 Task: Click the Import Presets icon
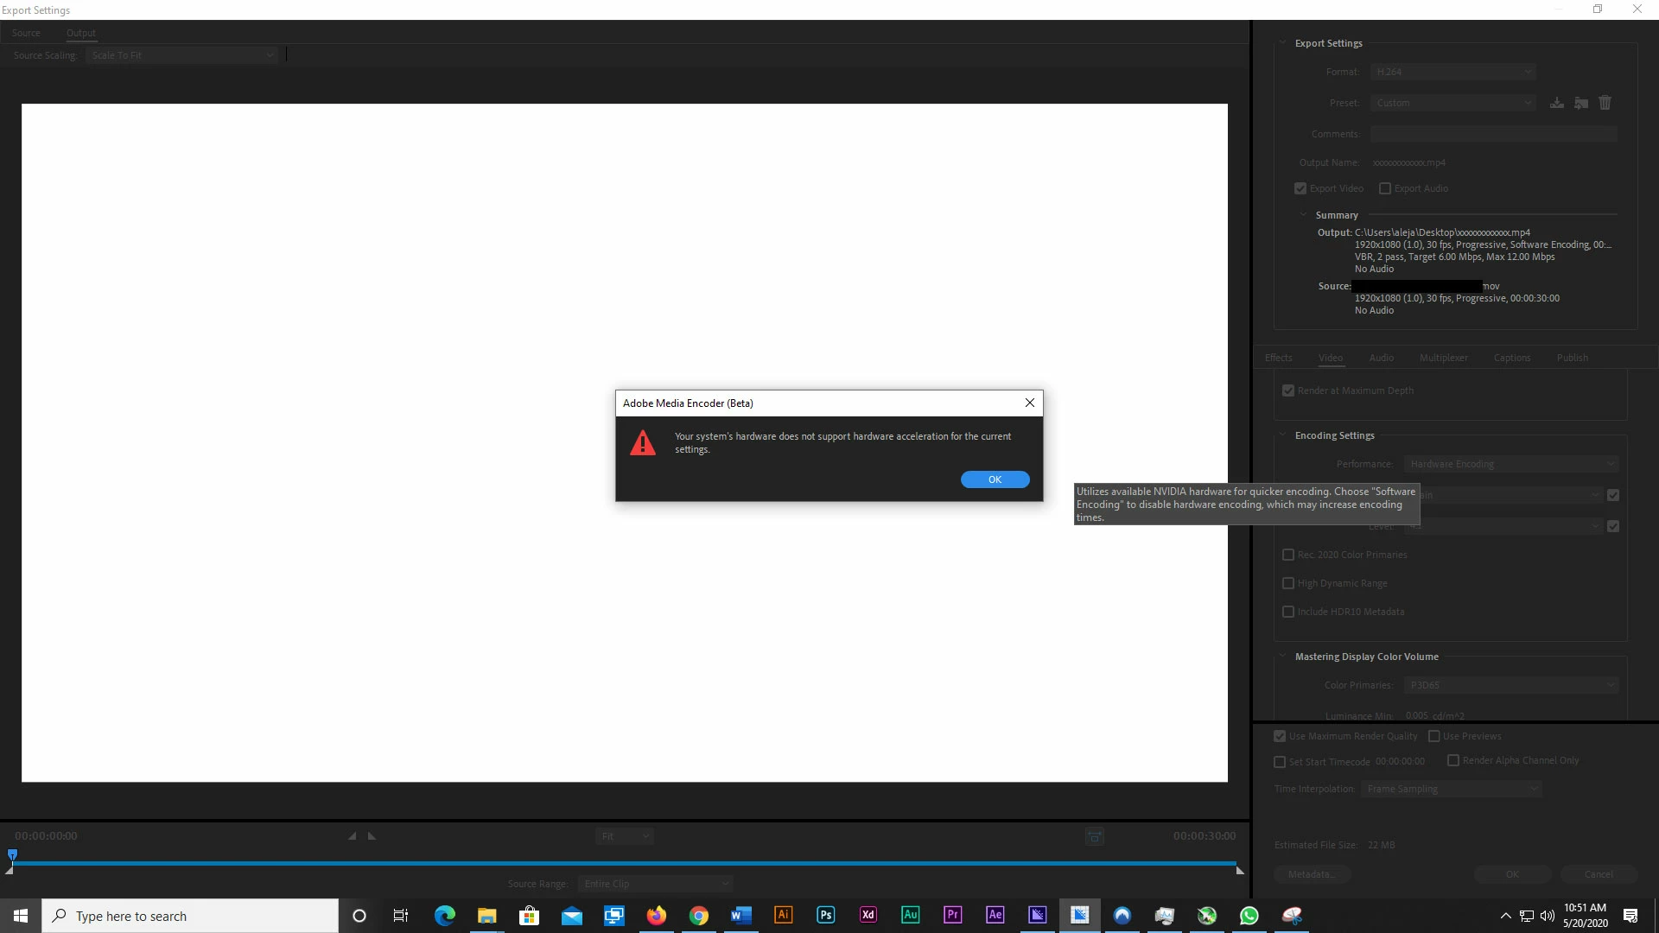1580,103
